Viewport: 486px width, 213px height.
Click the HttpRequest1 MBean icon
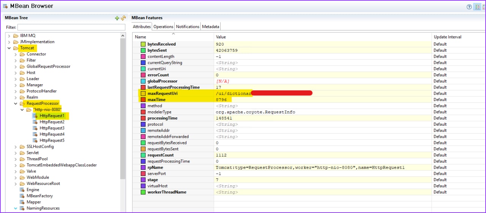[35, 115]
